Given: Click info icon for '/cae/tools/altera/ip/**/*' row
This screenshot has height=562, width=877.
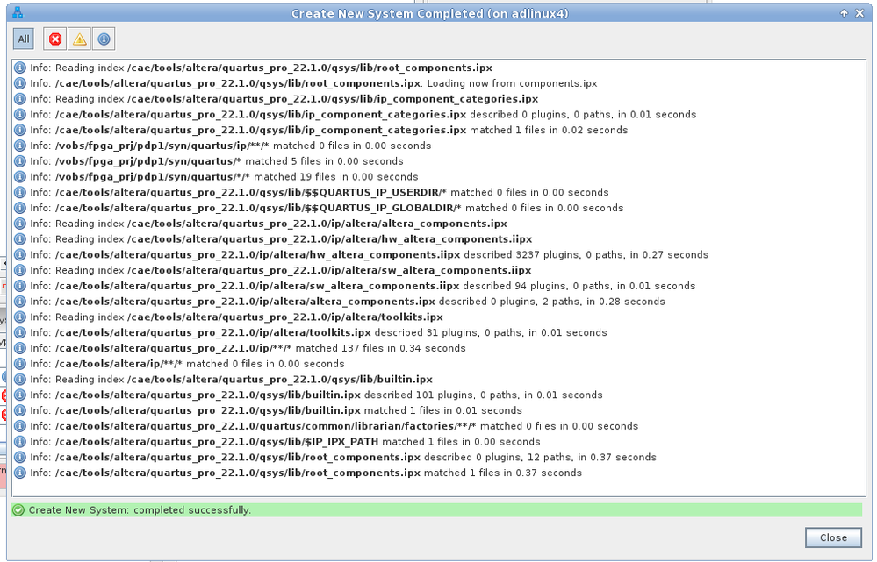Looking at the screenshot, I should (20, 364).
